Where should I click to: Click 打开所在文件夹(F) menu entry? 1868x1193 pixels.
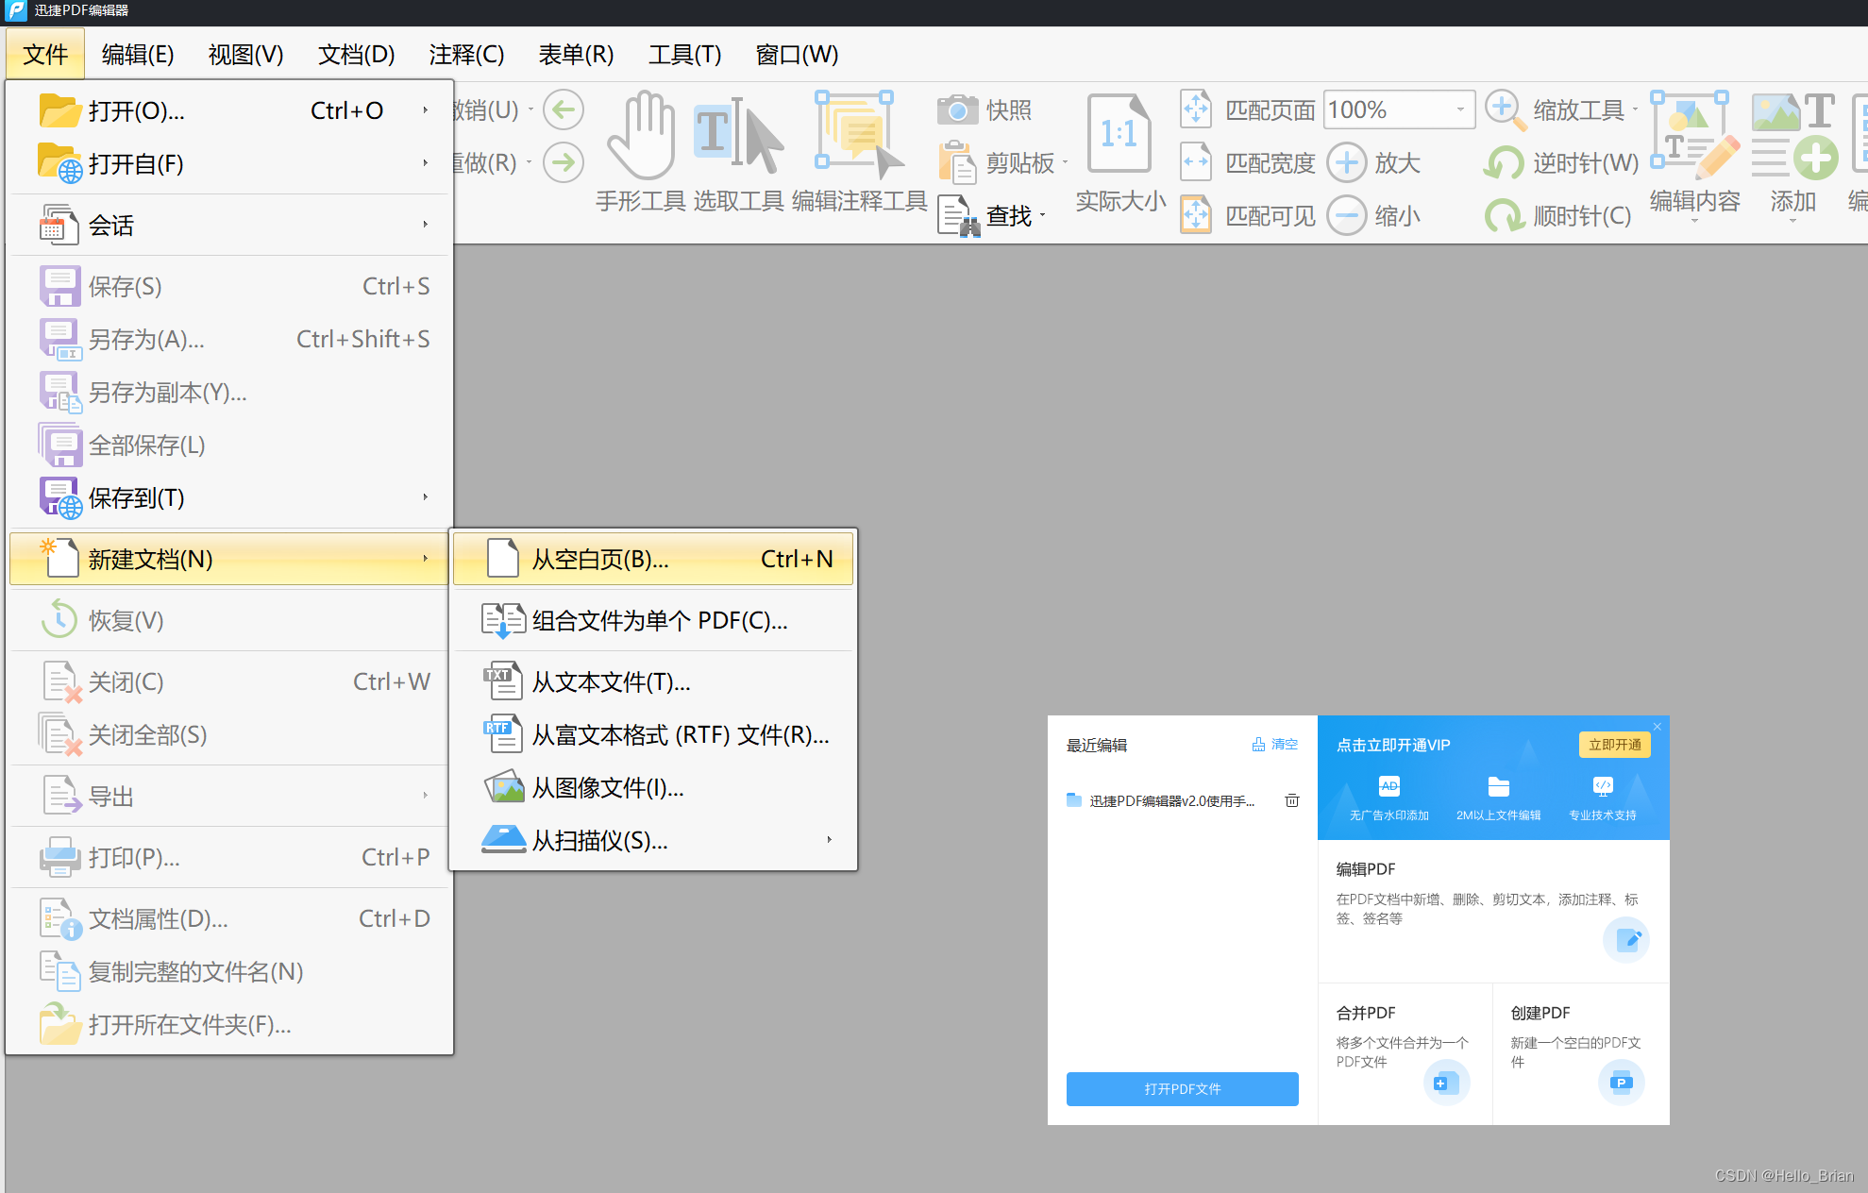(228, 1024)
